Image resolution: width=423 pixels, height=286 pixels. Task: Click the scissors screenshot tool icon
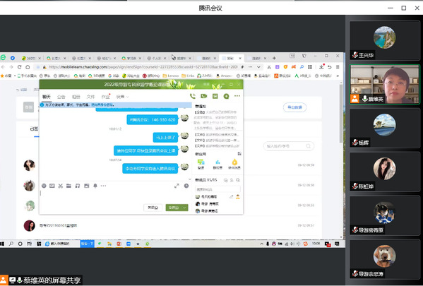61,186
